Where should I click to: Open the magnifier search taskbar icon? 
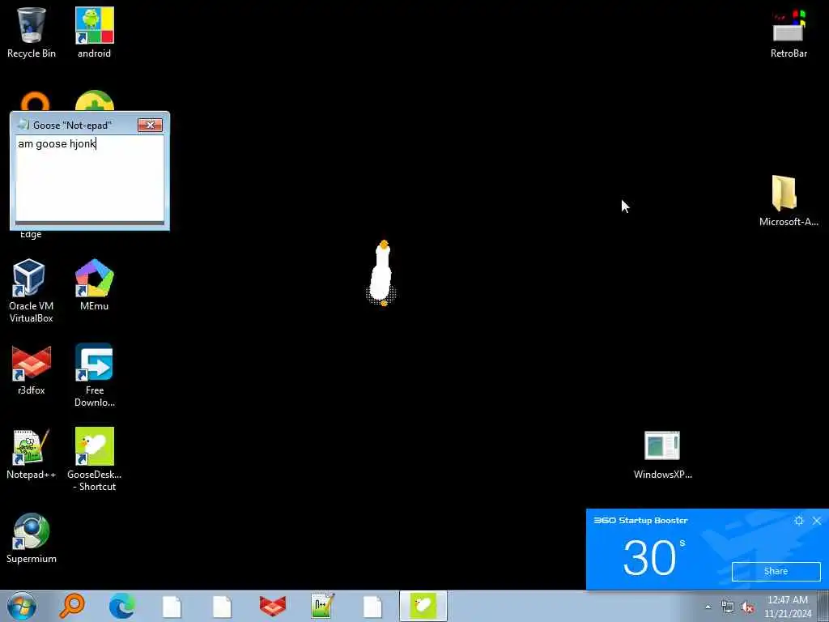pos(72,606)
